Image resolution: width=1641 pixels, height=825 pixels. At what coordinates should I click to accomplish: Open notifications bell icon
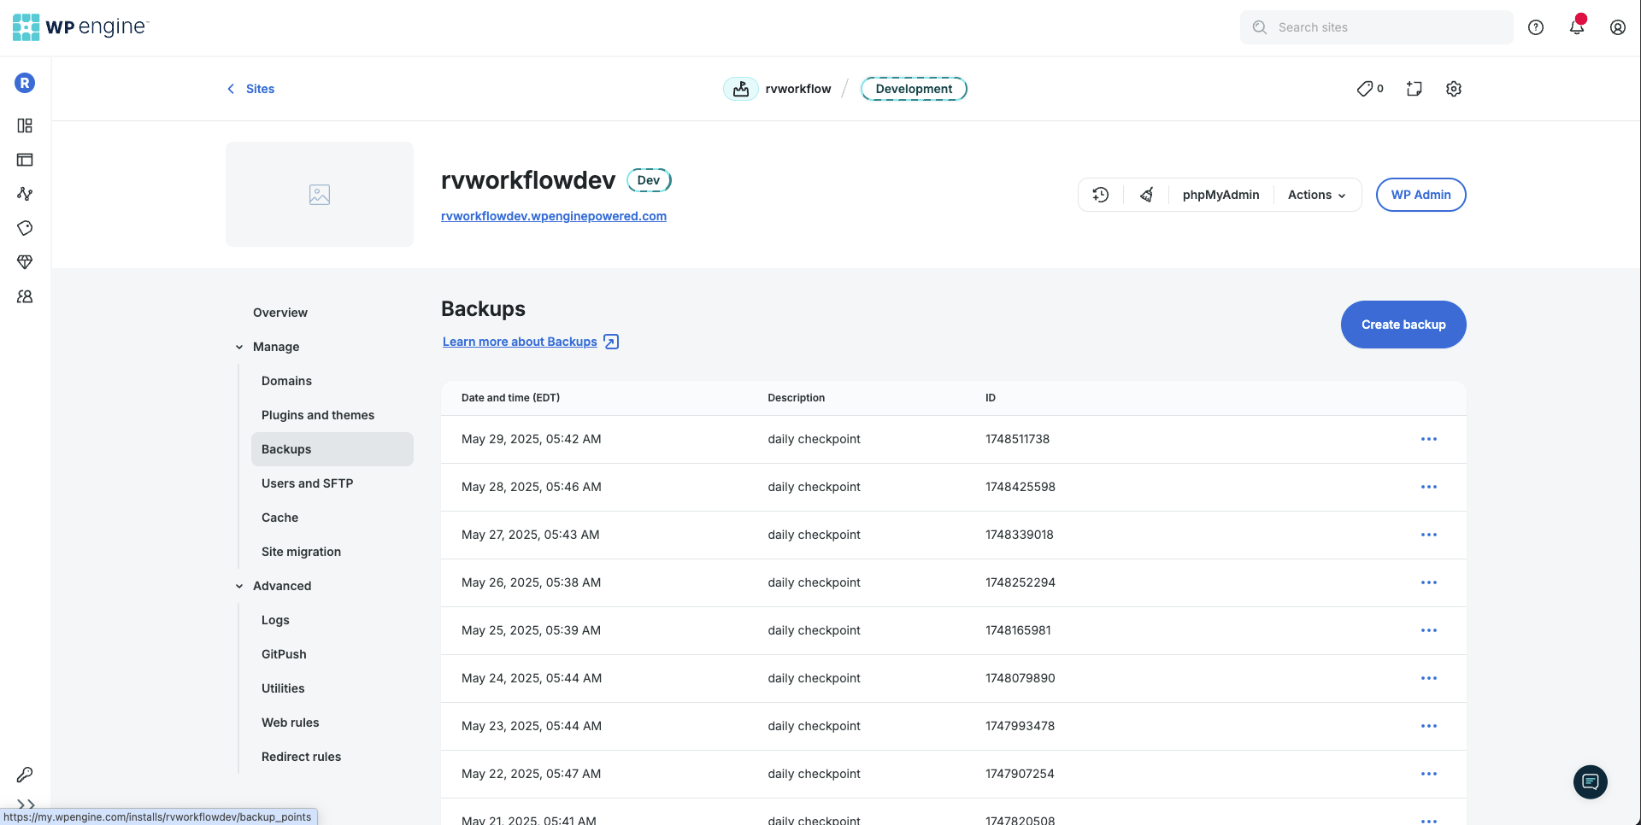click(1577, 27)
